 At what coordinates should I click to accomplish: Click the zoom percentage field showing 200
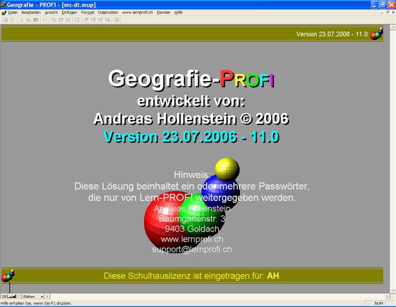click(x=4, y=297)
